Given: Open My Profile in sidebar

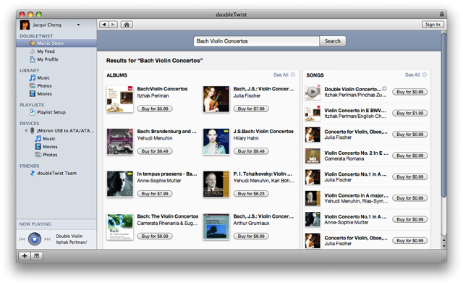Looking at the screenshot, I should [48, 59].
